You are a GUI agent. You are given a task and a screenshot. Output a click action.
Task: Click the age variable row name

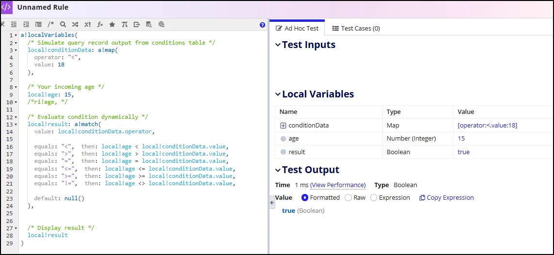[294, 139]
